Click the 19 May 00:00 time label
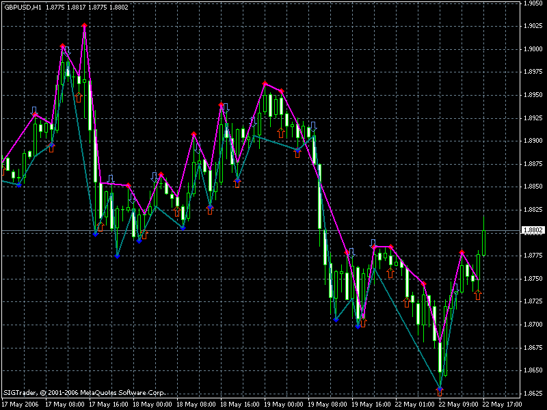The width and height of the screenshot is (547, 410). coord(284,405)
